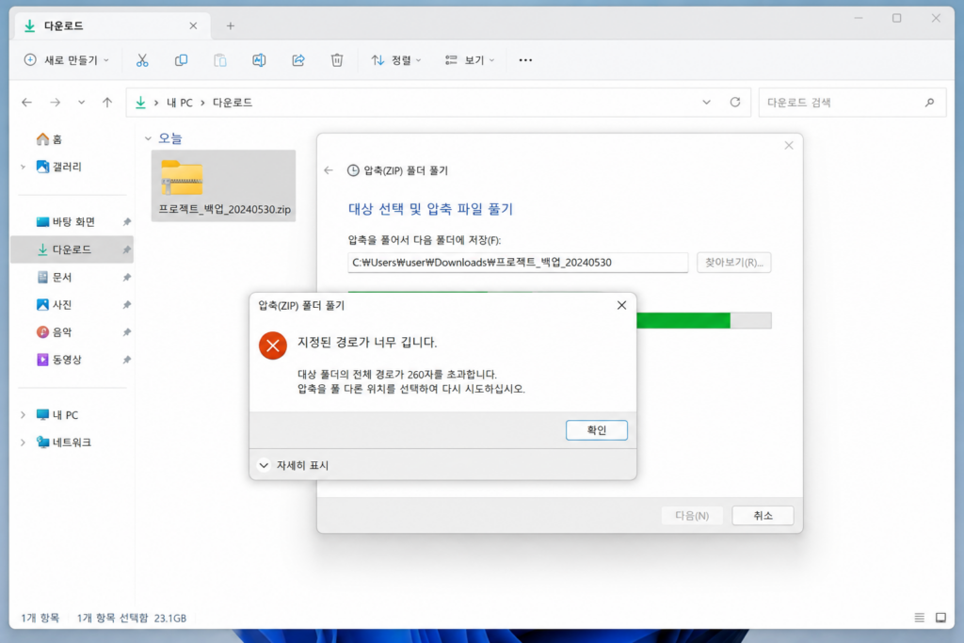Refresh the 다운로드 folder view
Image resolution: width=964 pixels, height=643 pixels.
(734, 102)
